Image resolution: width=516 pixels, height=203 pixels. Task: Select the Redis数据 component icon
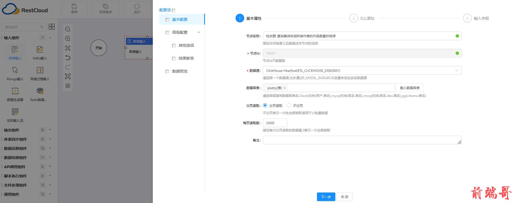coord(40,91)
